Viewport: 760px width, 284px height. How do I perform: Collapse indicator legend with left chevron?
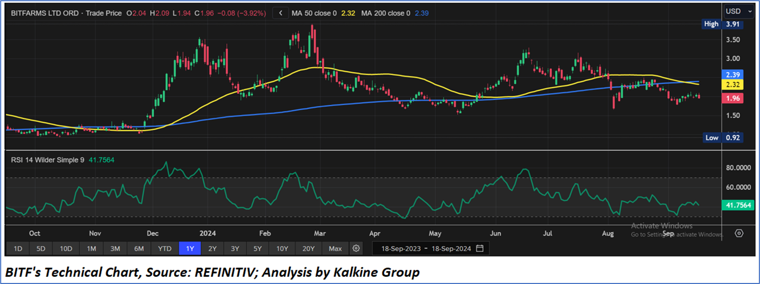pyautogui.click(x=281, y=13)
